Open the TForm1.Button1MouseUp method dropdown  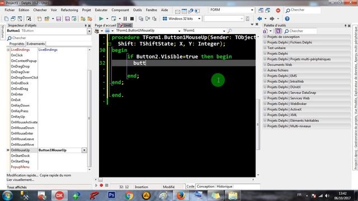179,31
